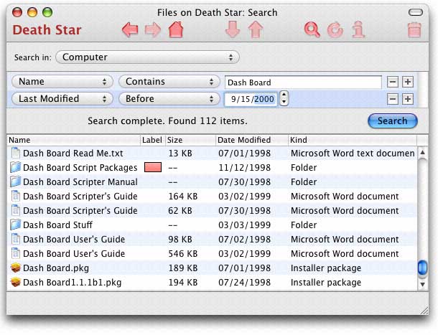438x335 pixels.
Task: Click the 07/24/1998 date cell
Action: tap(244, 282)
